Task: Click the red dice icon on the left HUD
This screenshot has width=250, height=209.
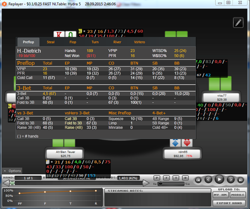Action: click(x=14, y=106)
